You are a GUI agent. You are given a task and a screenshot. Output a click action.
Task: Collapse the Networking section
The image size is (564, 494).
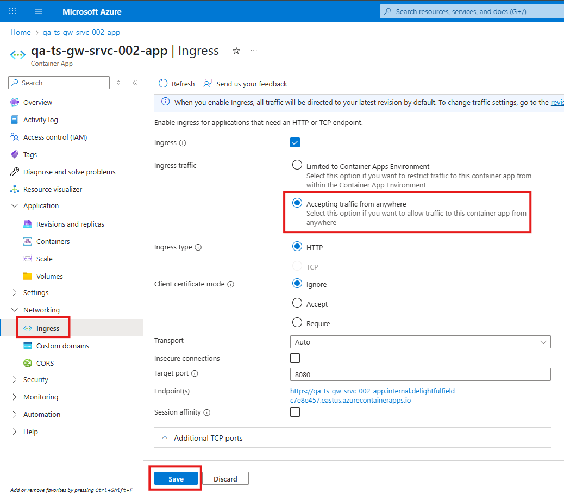pyautogui.click(x=15, y=310)
